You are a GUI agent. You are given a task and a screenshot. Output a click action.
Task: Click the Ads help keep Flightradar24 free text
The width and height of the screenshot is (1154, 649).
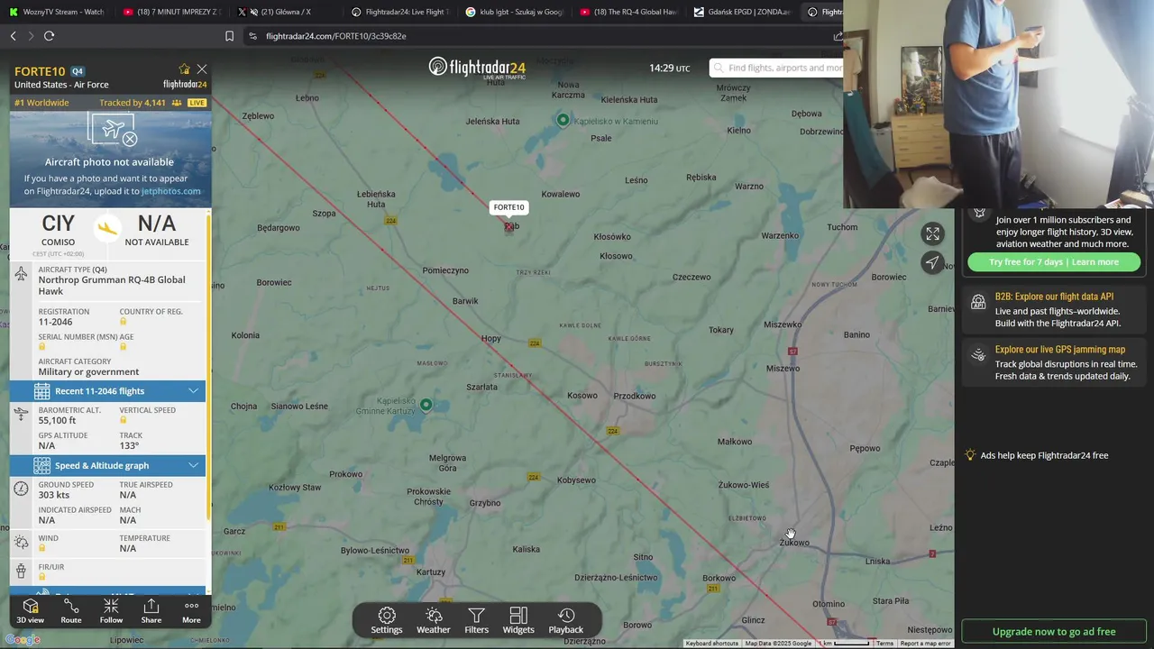tap(1045, 455)
